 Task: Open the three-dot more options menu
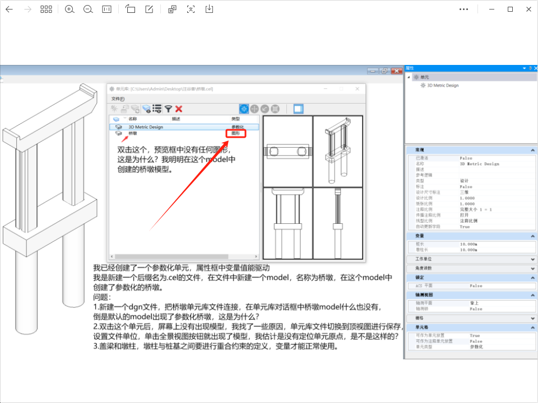[x=463, y=10]
